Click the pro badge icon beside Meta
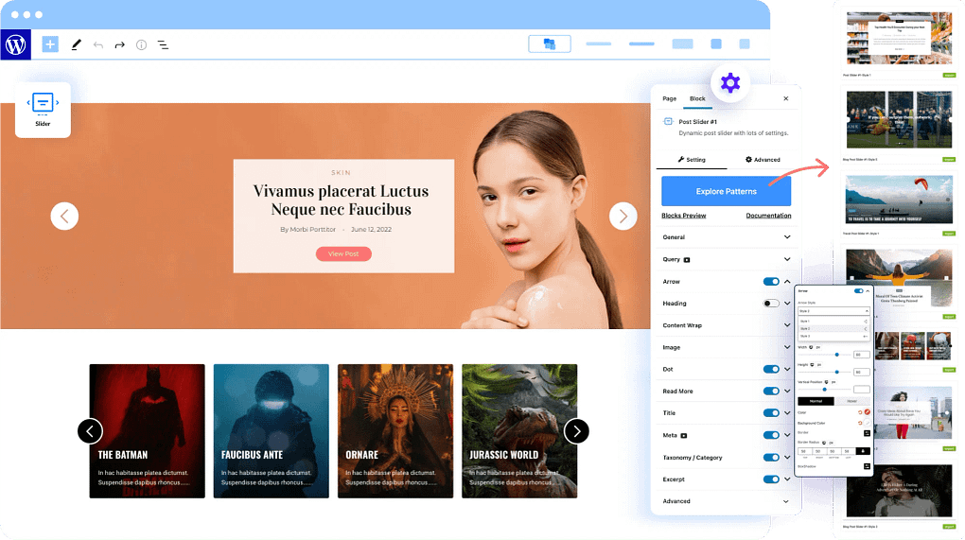The image size is (965, 540). click(684, 435)
